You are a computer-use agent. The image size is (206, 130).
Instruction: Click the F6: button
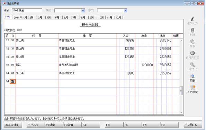[133, 125]
